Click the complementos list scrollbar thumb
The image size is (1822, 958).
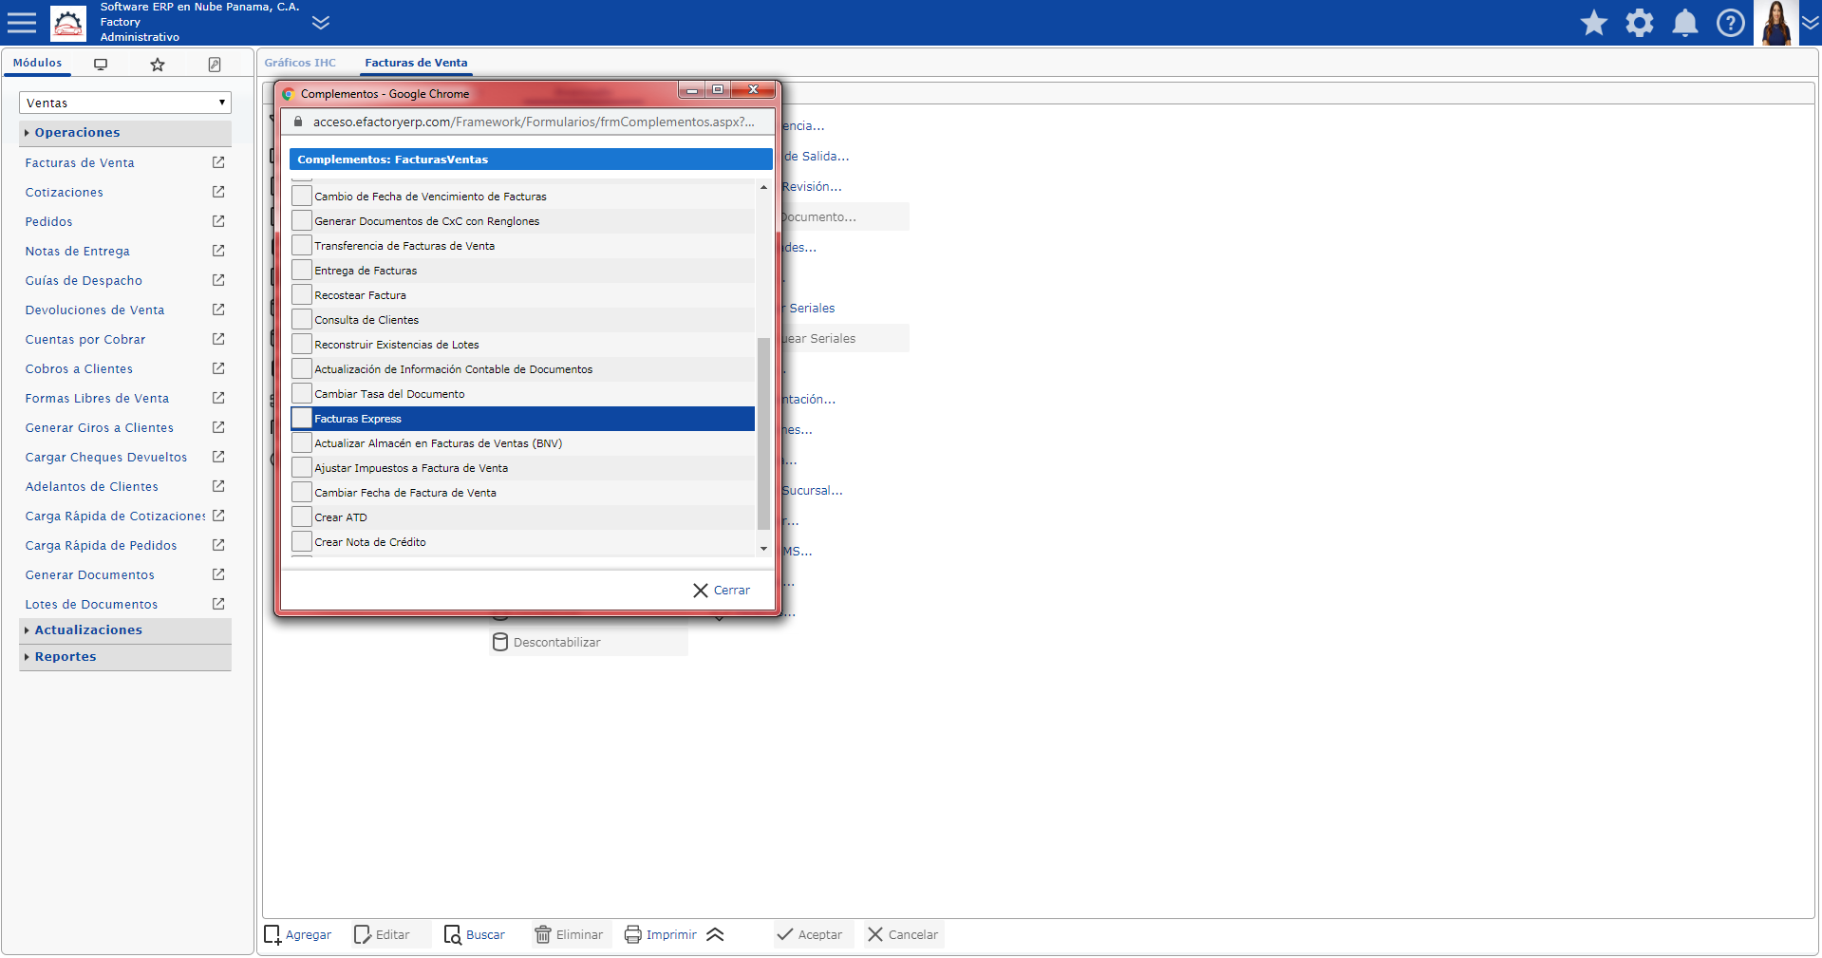click(x=763, y=432)
